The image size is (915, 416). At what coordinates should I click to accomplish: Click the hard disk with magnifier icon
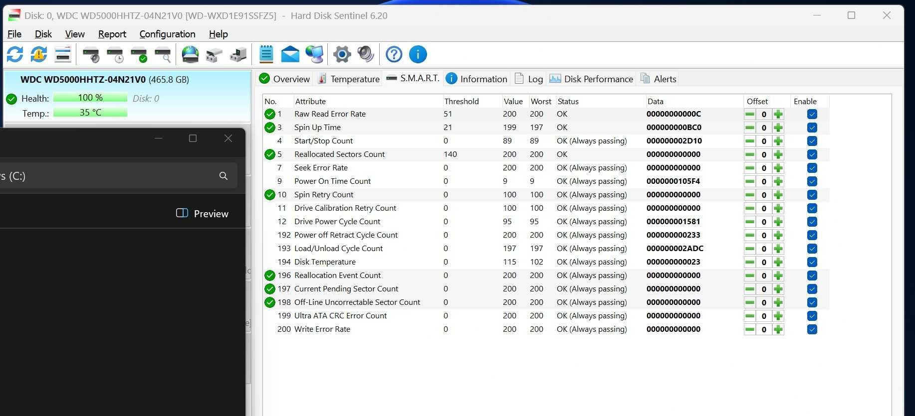[x=163, y=54]
